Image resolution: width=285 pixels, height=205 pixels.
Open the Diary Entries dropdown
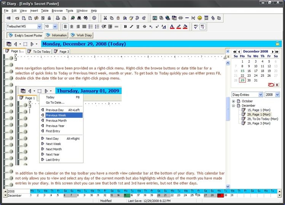pos(261,95)
